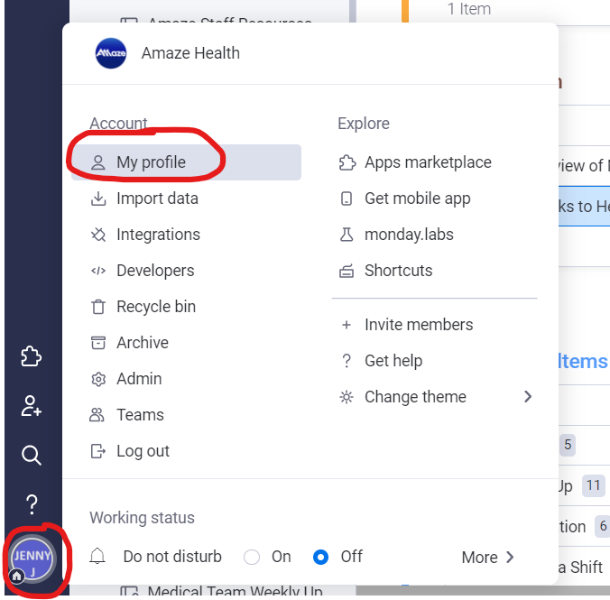
Task: Click the box icon beside Archive
Action: point(98,343)
